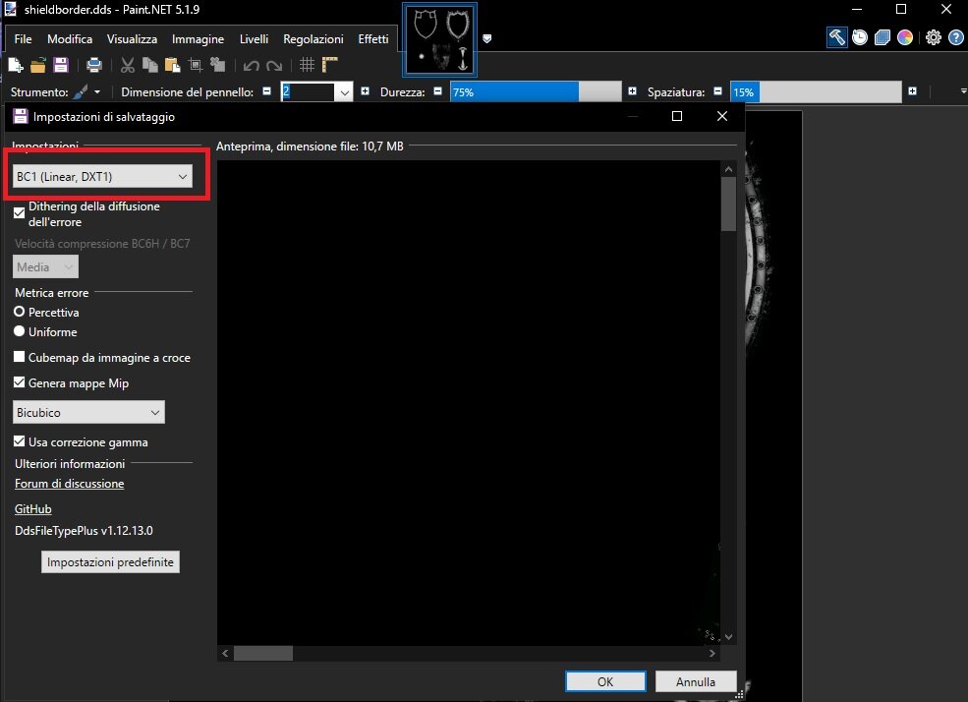Click the Spaziatura 15% slider bar

(816, 92)
